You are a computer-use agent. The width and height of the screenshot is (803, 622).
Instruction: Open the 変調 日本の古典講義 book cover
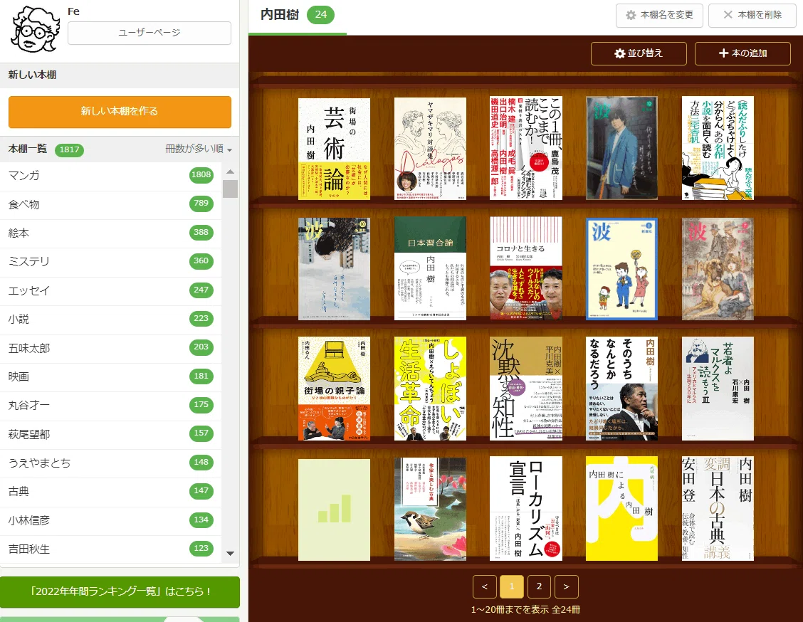718,509
